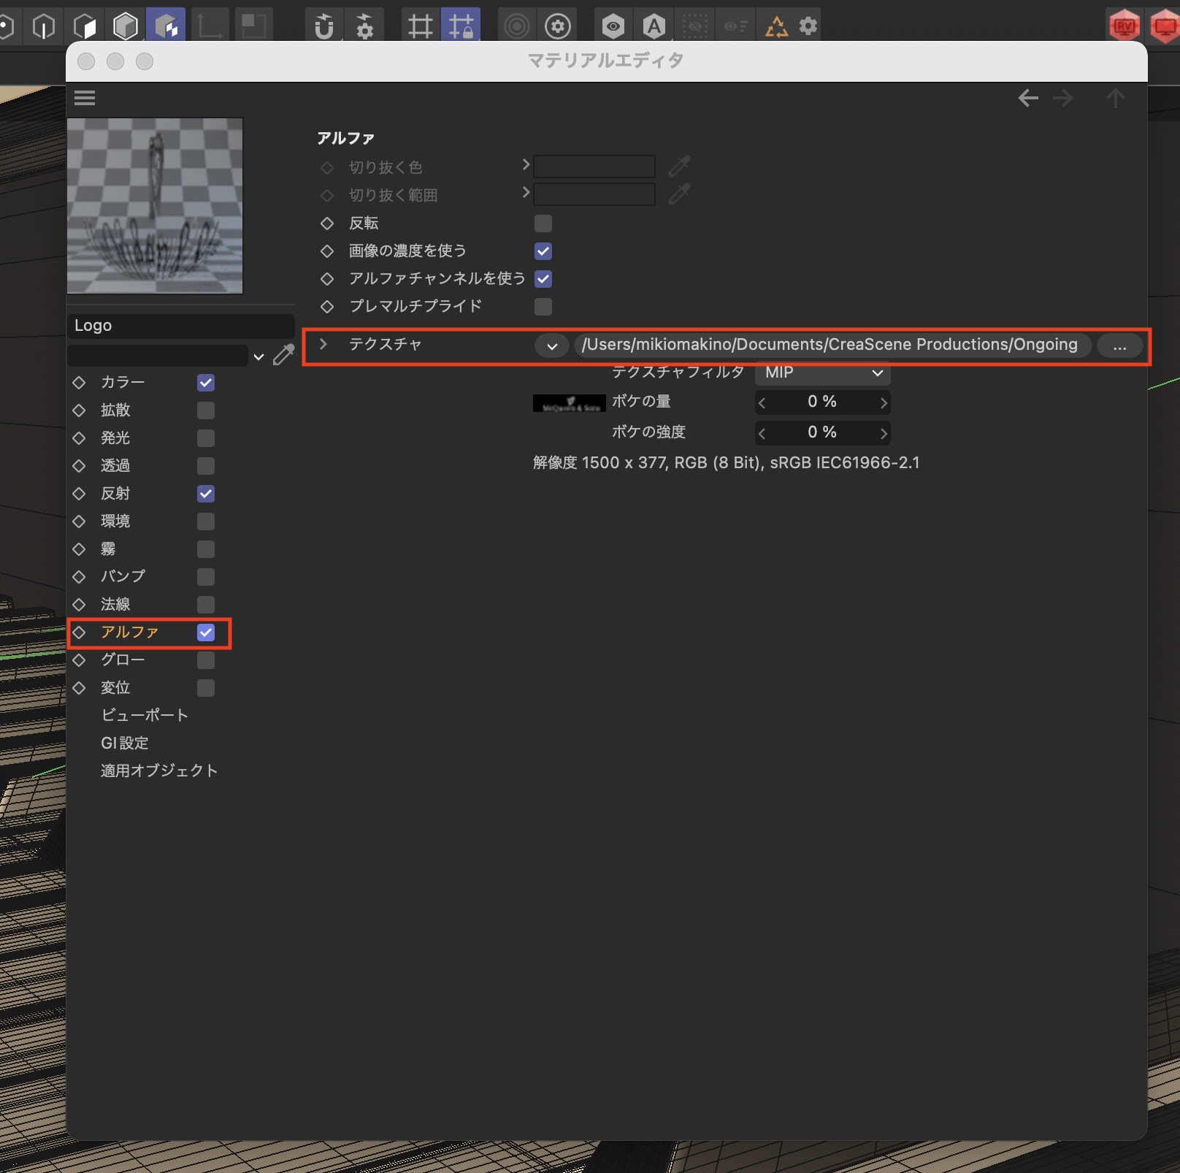Enable the 反転 (invert) checkbox
Viewport: 1180px width, 1173px height.
point(543,223)
